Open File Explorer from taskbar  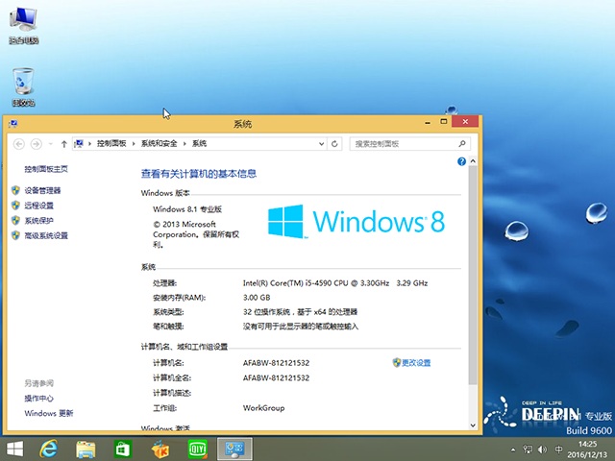[86, 449]
